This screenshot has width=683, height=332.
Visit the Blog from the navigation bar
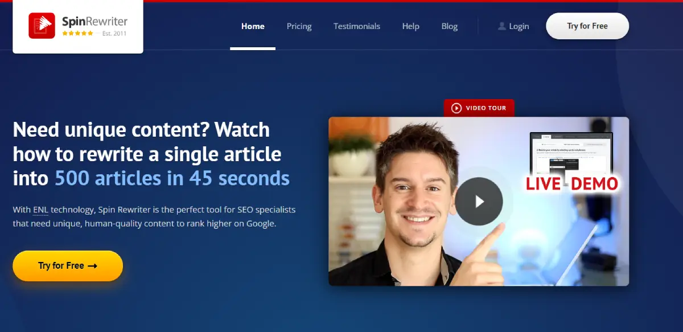[x=449, y=26]
